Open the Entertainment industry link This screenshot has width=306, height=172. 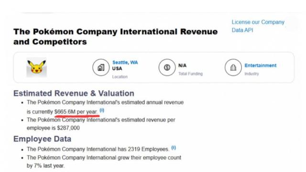[x=260, y=65]
